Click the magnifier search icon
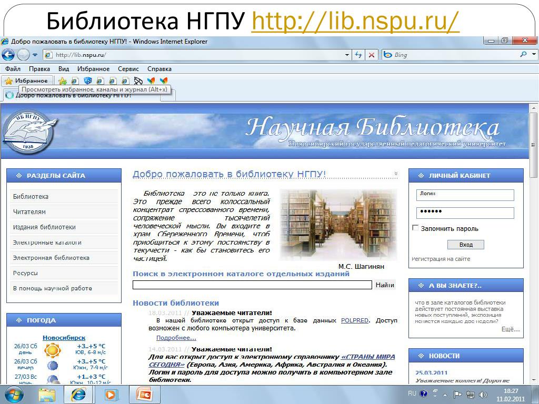Image resolution: width=539 pixels, height=404 pixels. [523, 54]
